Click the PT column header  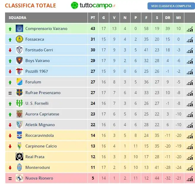point(93,18)
